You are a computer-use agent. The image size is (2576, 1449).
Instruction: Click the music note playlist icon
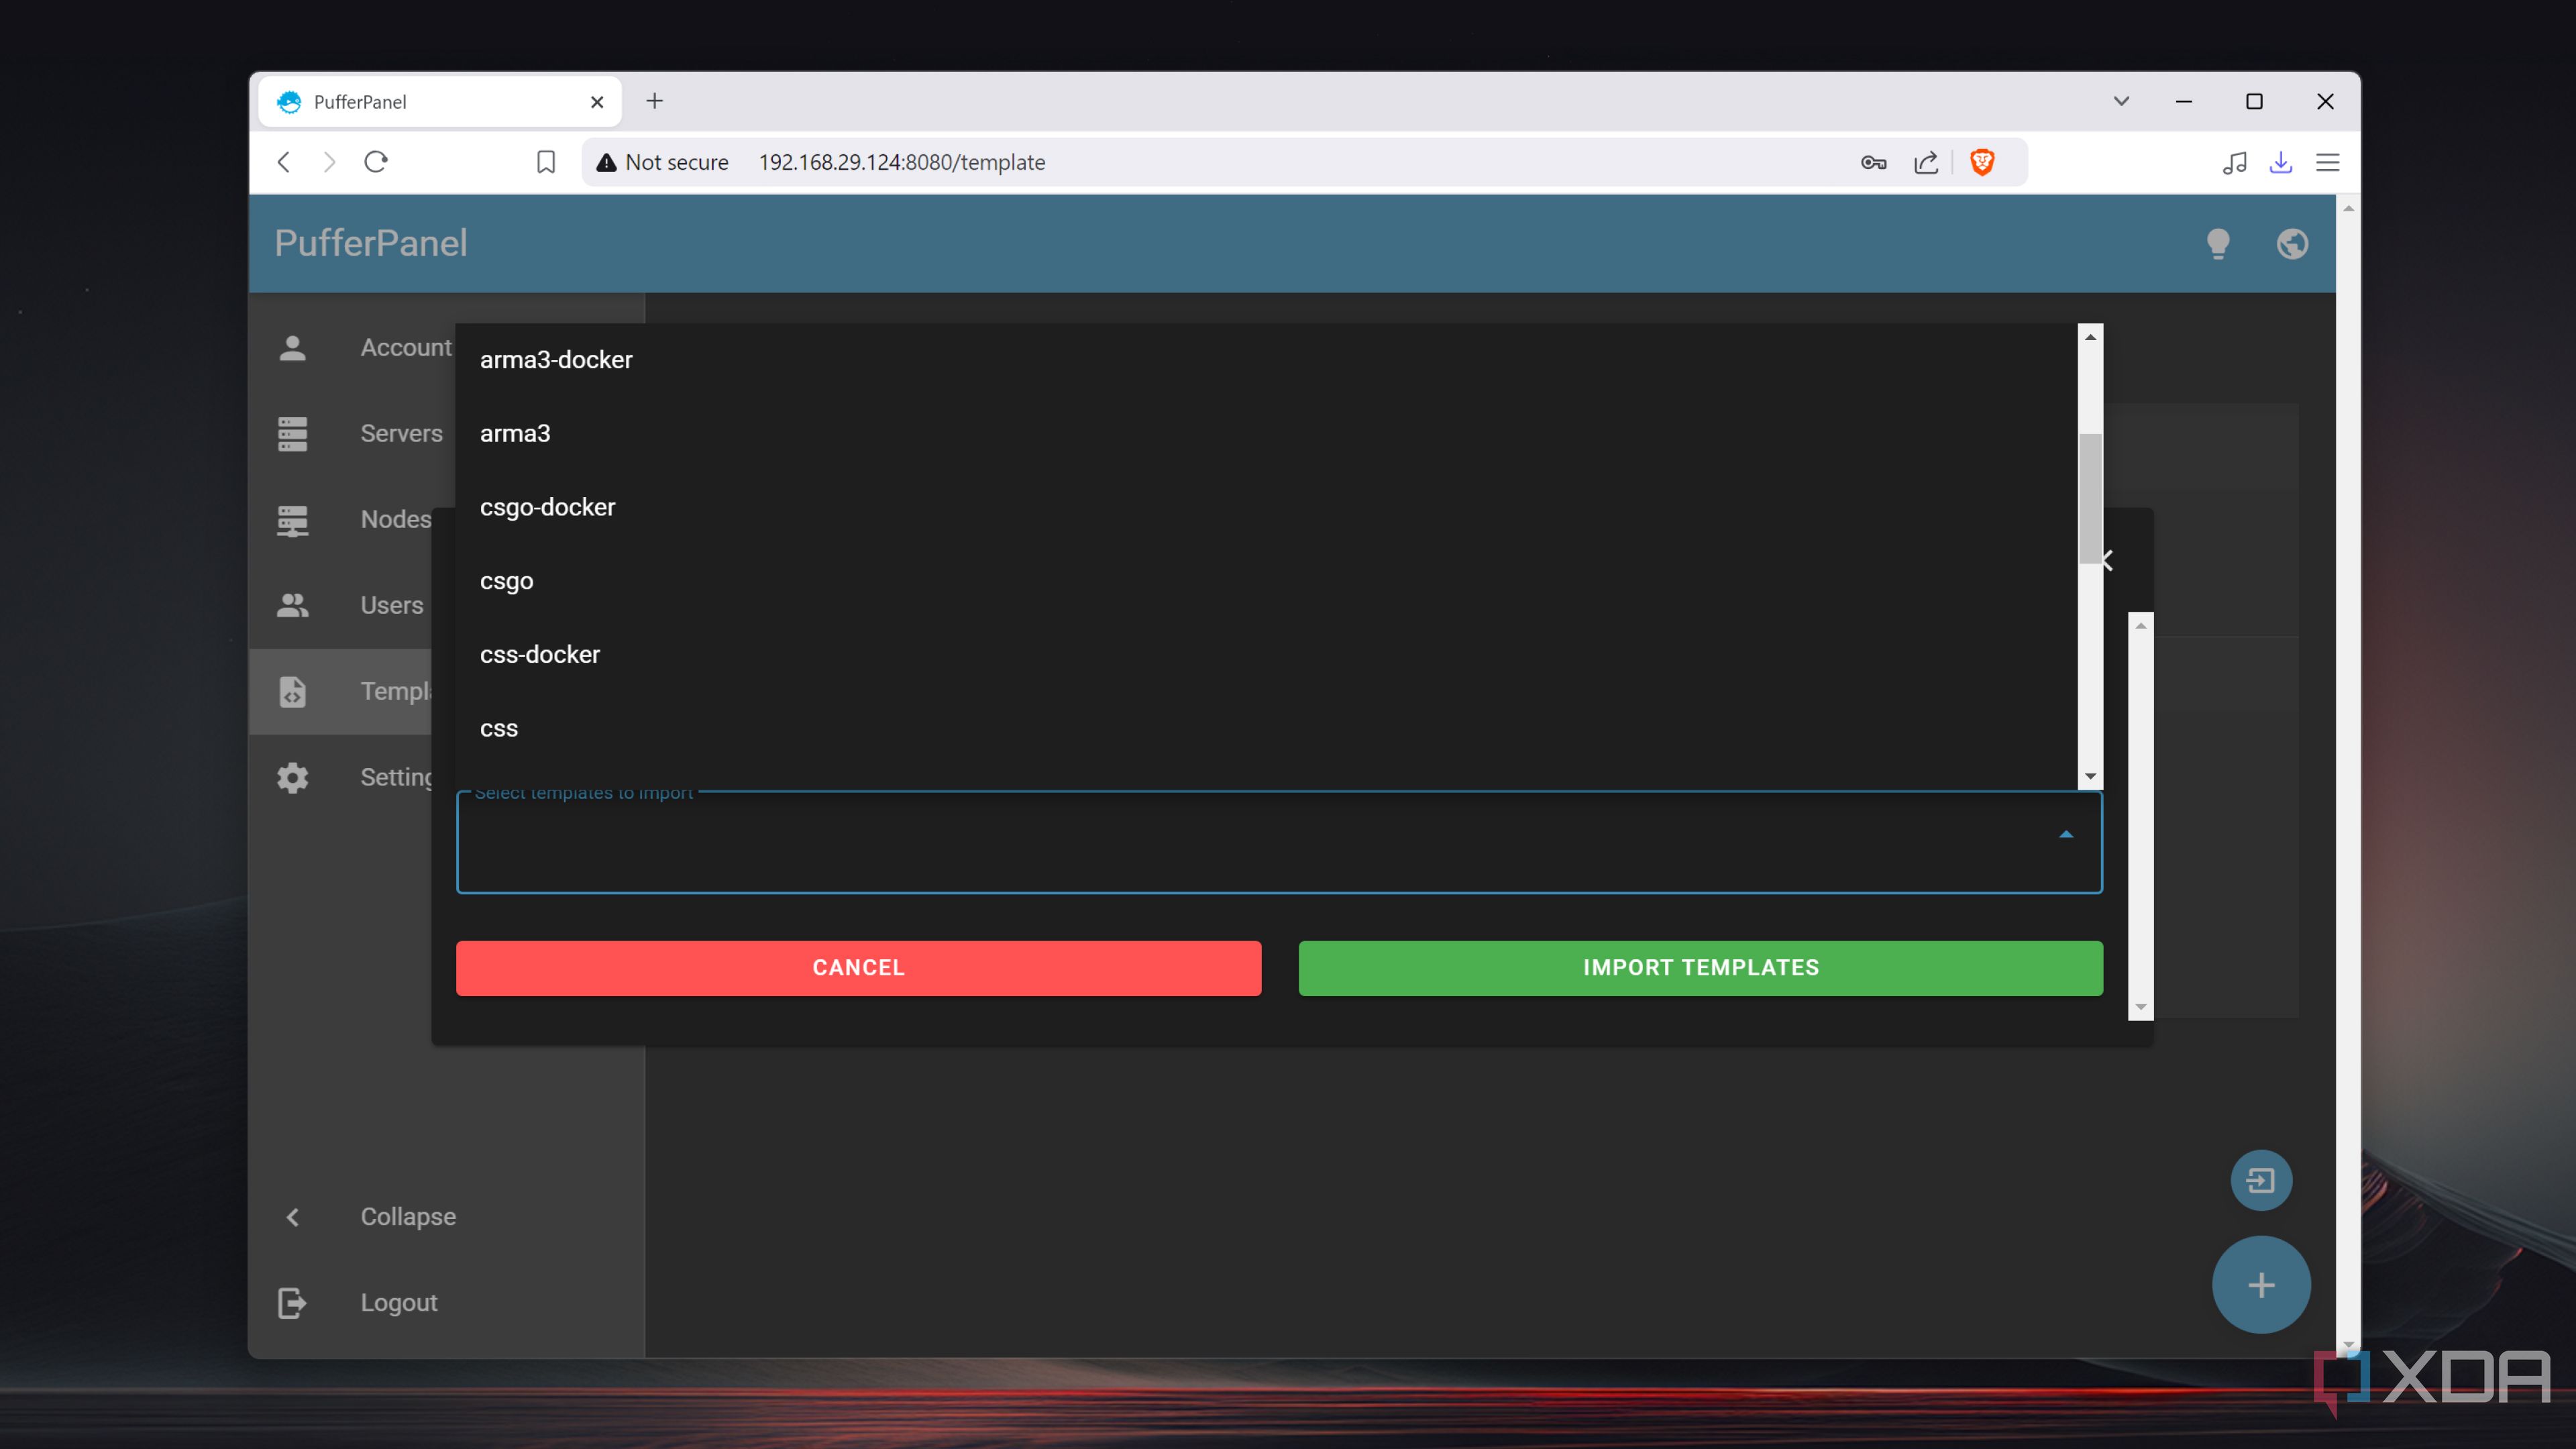coord(2234,162)
